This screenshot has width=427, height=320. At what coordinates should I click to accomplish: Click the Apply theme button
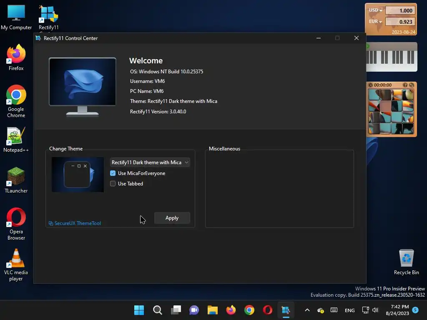[172, 217]
